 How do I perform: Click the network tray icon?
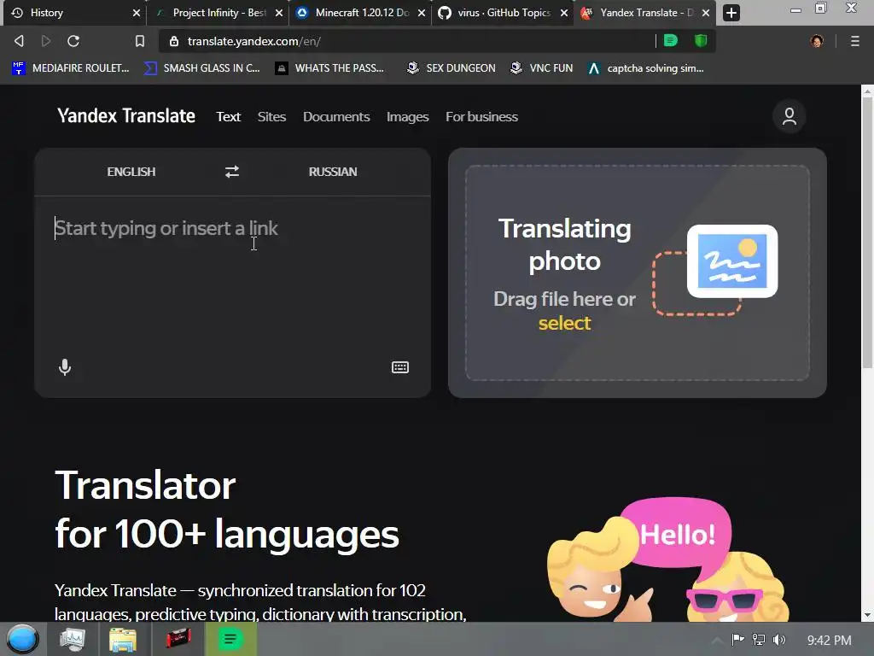(x=759, y=640)
